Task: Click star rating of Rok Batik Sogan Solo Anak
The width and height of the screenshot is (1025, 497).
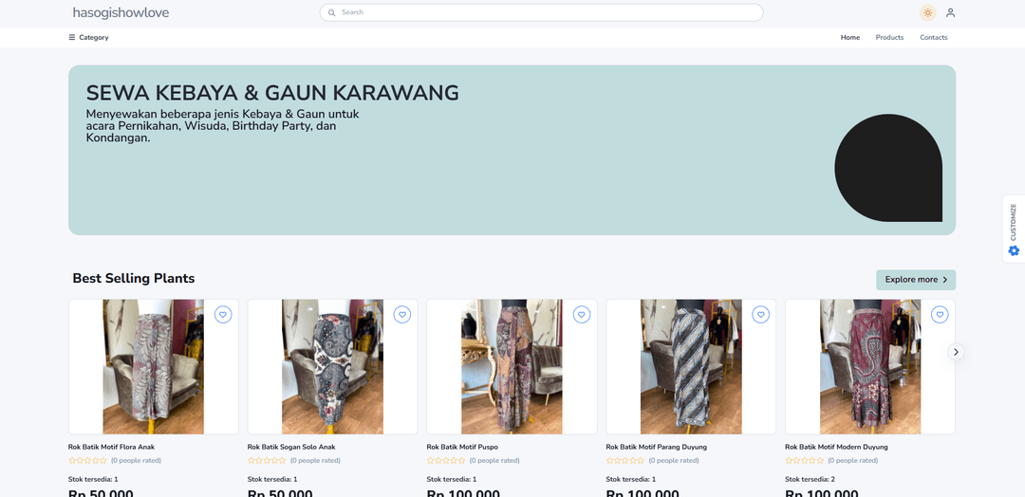Action: click(267, 460)
